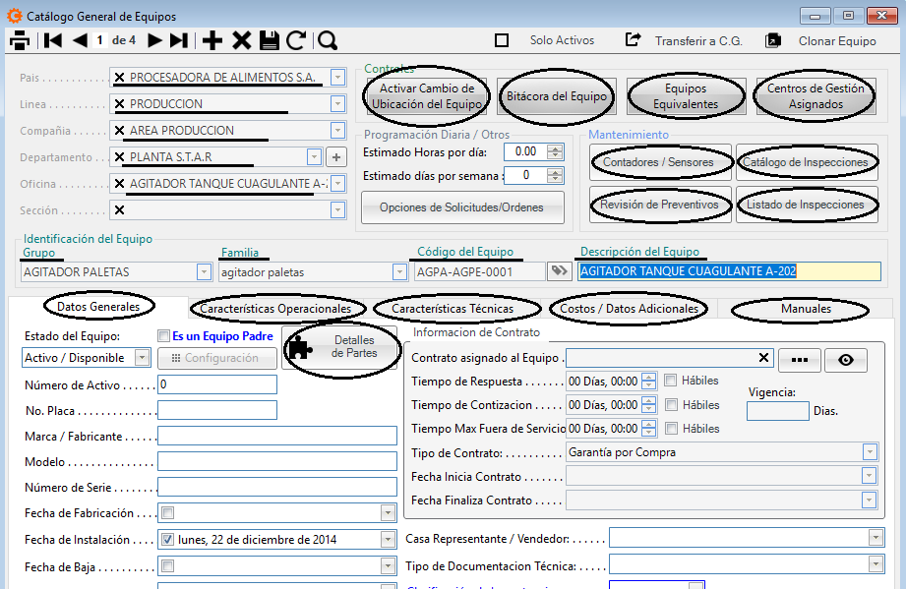View contract with eye icon
Viewport: 906px width, 589px height.
tap(845, 360)
